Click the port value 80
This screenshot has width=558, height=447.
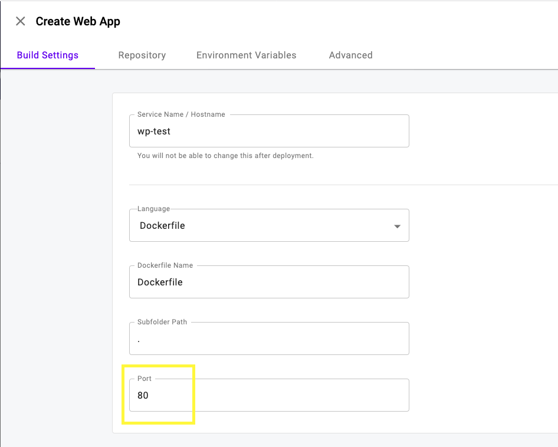point(143,396)
